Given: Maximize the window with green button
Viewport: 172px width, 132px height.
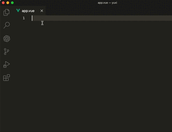Looking at the screenshot, I should (12, 3).
